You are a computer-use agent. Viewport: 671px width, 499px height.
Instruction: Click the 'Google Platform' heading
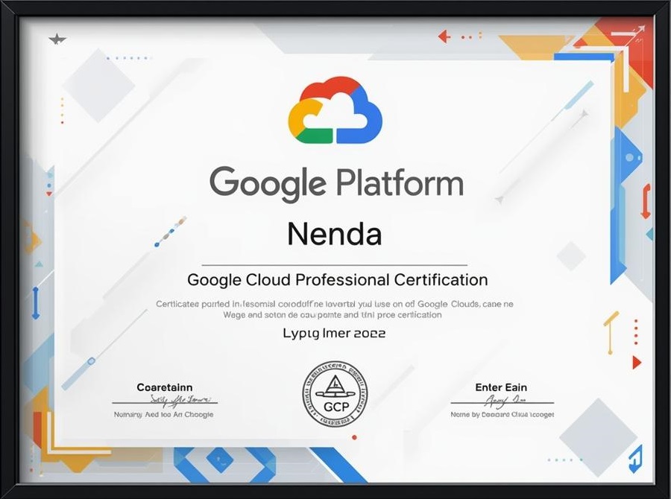tap(337, 184)
